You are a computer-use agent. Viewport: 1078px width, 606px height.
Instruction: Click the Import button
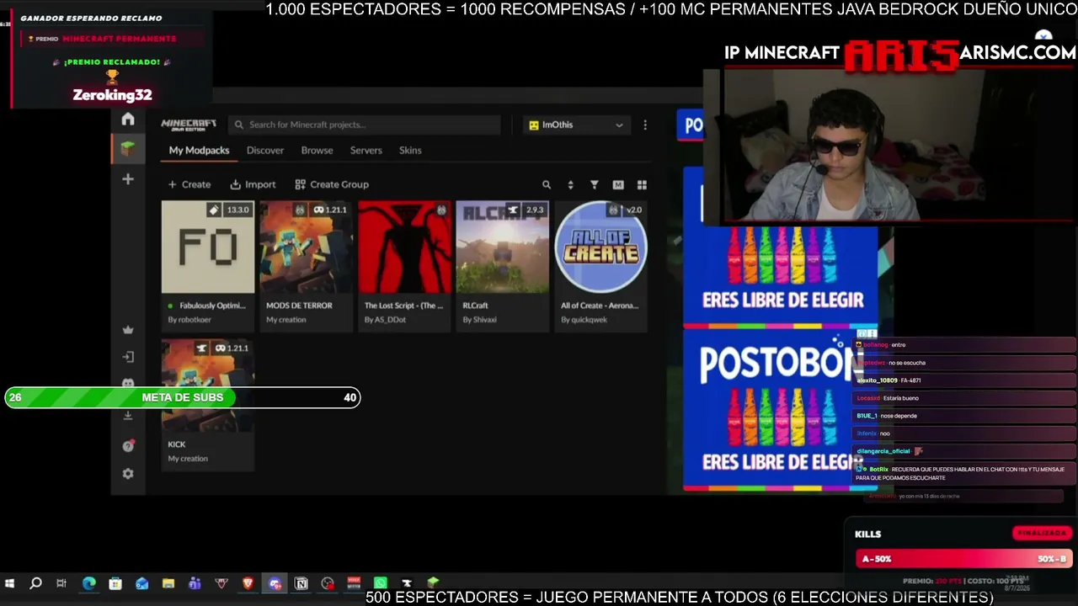[x=253, y=184]
